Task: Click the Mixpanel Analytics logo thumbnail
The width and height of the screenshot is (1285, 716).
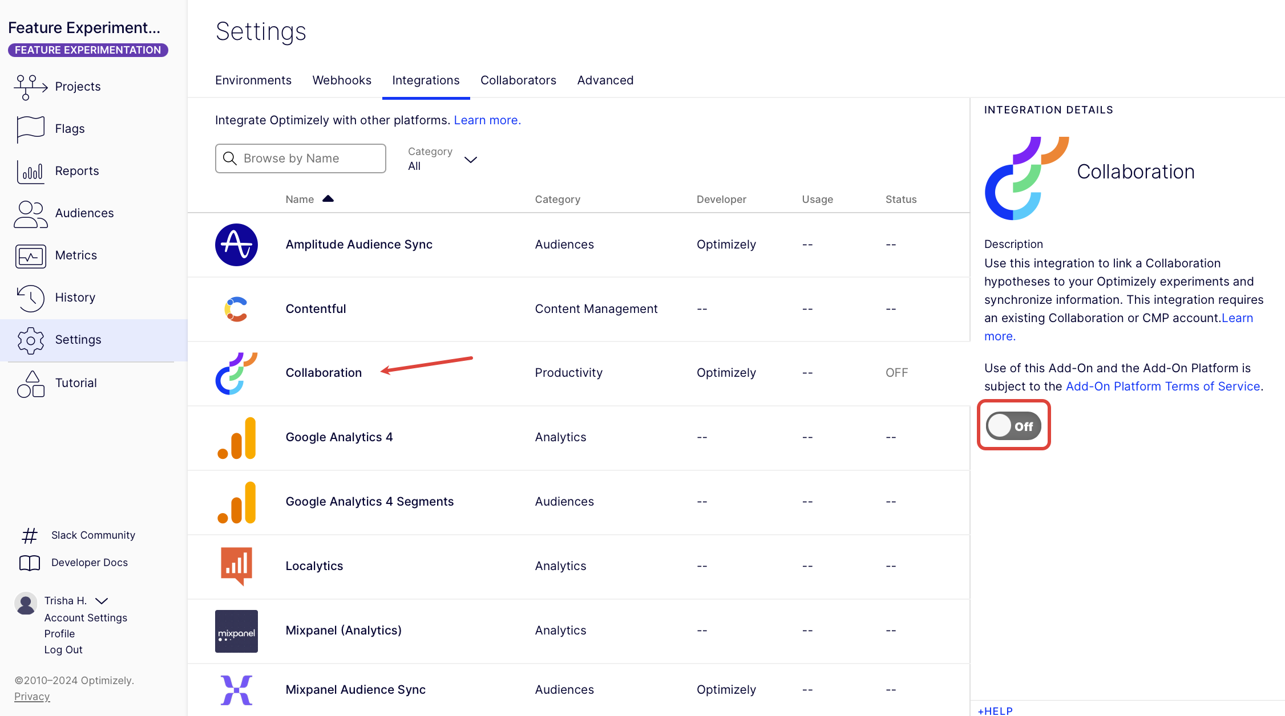Action: click(236, 630)
